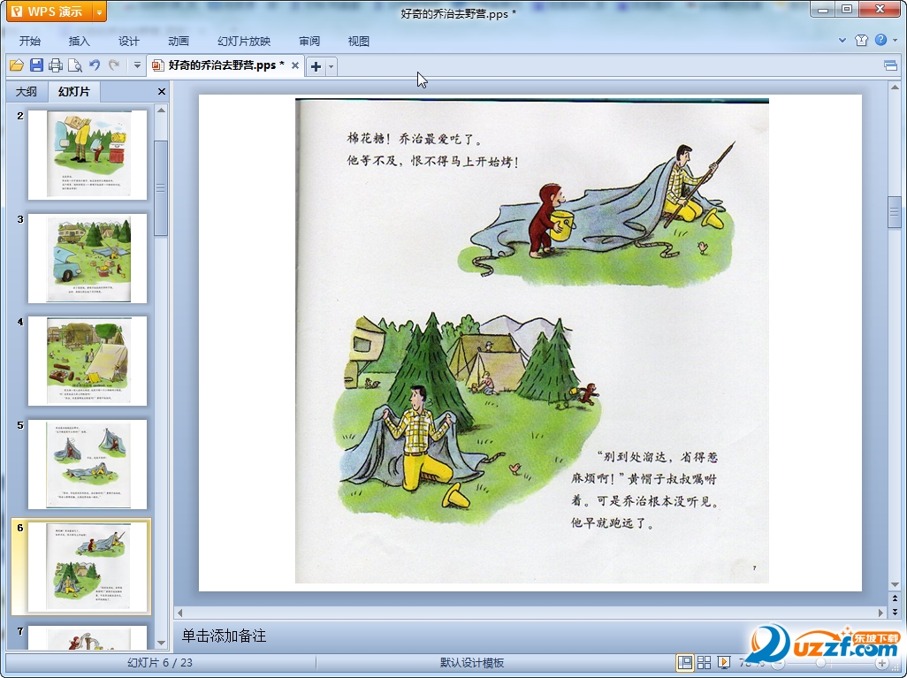The height and width of the screenshot is (678, 907).
Task: Undo the last action
Action: (x=95, y=65)
